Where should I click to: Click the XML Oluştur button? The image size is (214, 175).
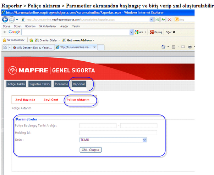click(91, 150)
